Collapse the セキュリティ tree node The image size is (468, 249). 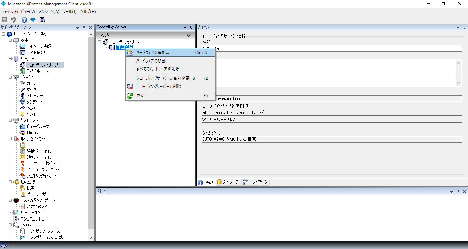[x=10, y=182]
